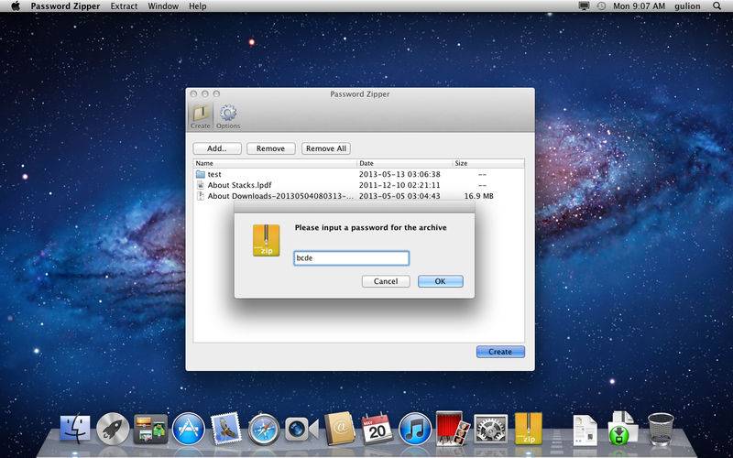Open the Documents stack in Dock
This screenshot has height=458, width=733.
click(x=585, y=430)
